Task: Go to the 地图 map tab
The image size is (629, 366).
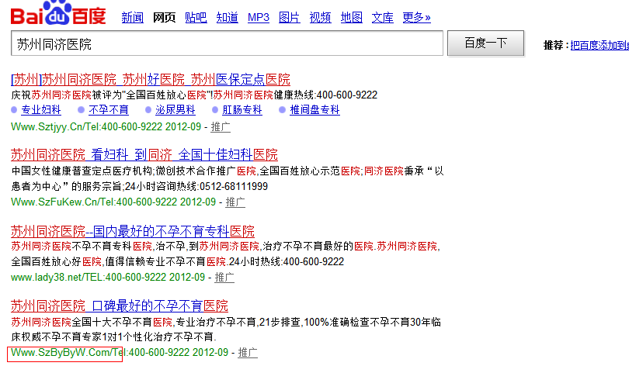Action: click(352, 18)
